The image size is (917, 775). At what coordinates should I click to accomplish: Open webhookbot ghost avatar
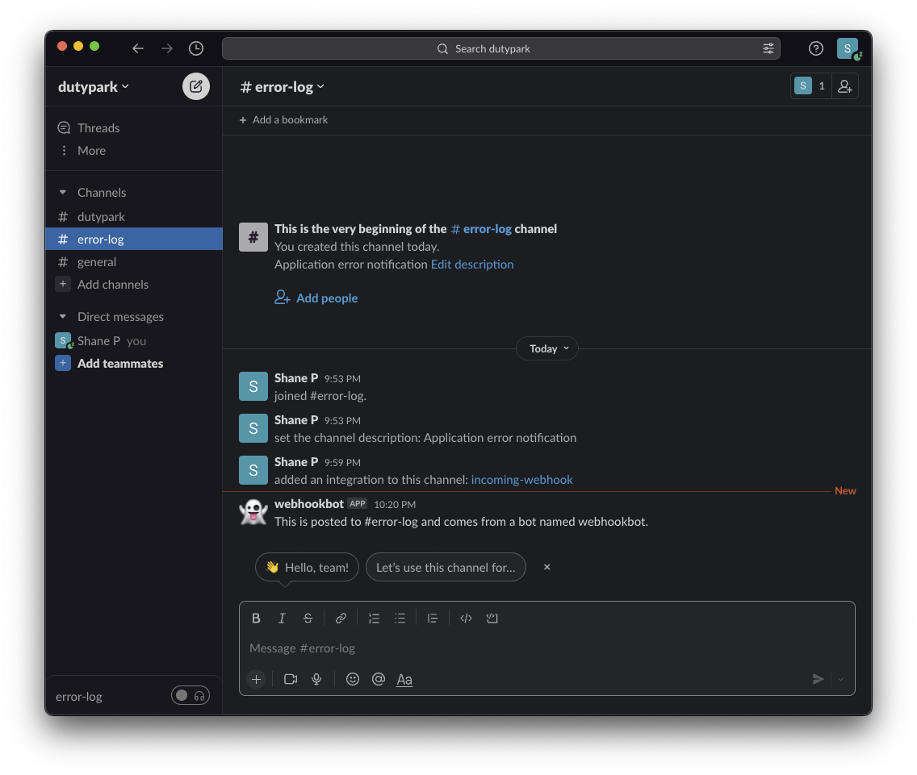253,512
